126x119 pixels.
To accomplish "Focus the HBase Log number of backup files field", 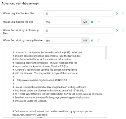I will [79, 14].
